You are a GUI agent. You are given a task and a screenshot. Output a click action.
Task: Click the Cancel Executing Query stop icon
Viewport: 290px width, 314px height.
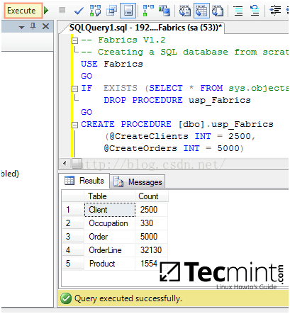pos(62,10)
